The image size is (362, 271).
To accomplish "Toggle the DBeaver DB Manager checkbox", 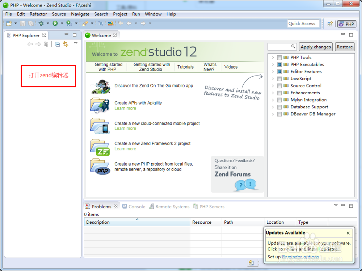I will point(279,114).
